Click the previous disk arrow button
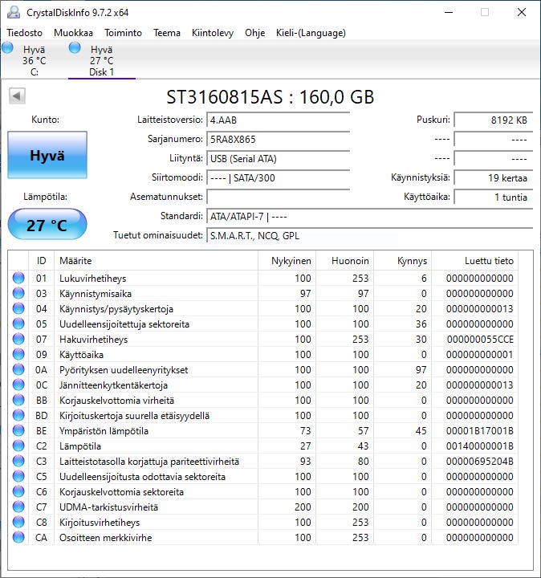541x578 pixels. pos(17,96)
